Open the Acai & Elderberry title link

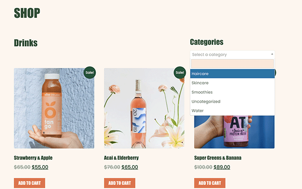[121, 158]
